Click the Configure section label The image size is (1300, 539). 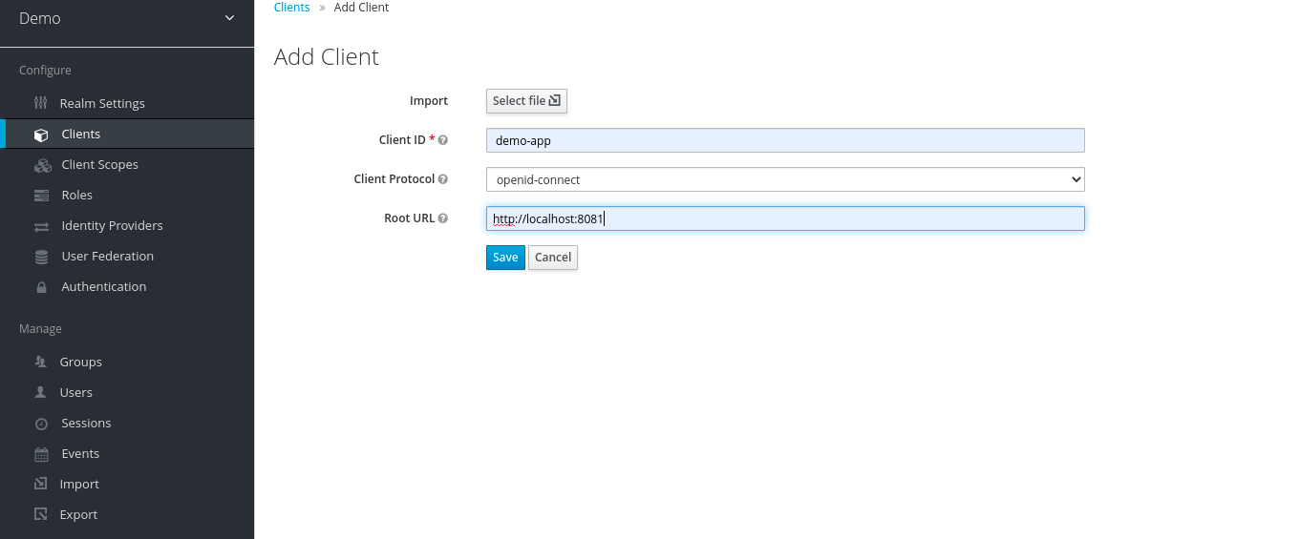(x=45, y=71)
